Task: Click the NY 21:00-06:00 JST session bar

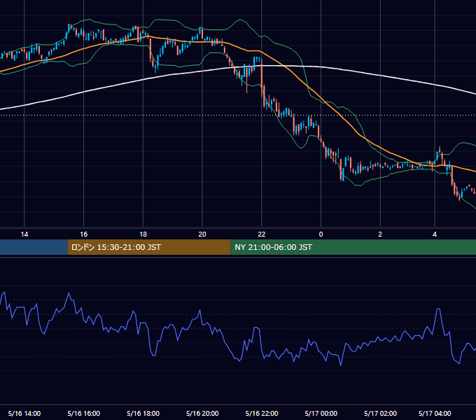Action: tap(353, 247)
